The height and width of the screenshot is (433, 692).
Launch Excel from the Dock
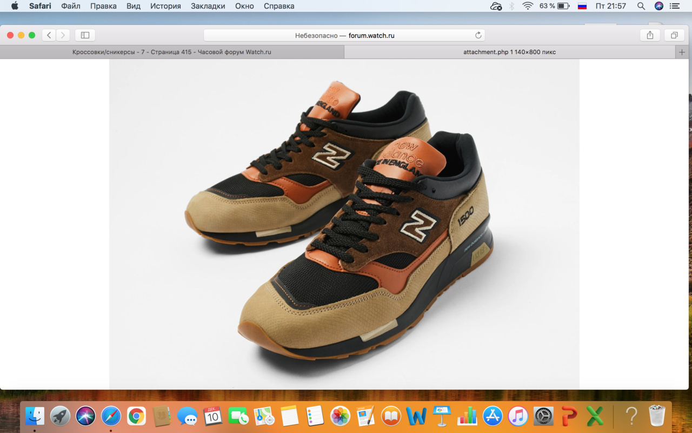[595, 416]
